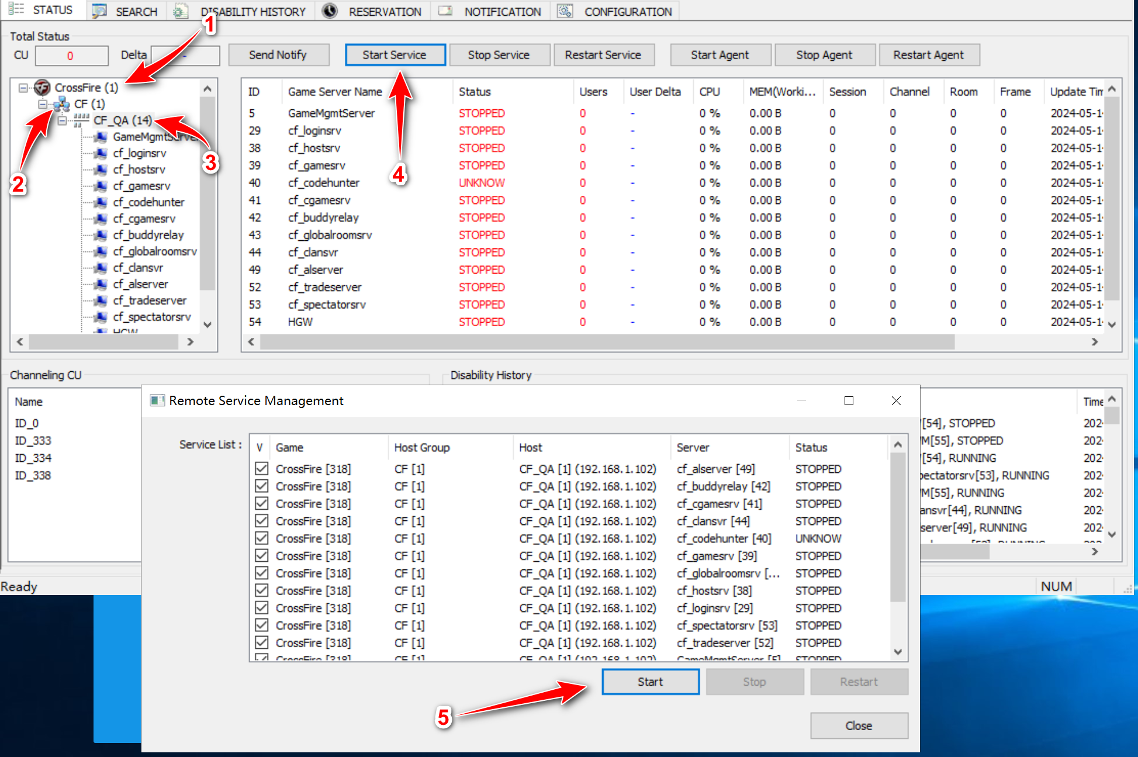Viewport: 1138px width, 757px height.
Task: Click the Start Agent button
Action: [x=720, y=55]
